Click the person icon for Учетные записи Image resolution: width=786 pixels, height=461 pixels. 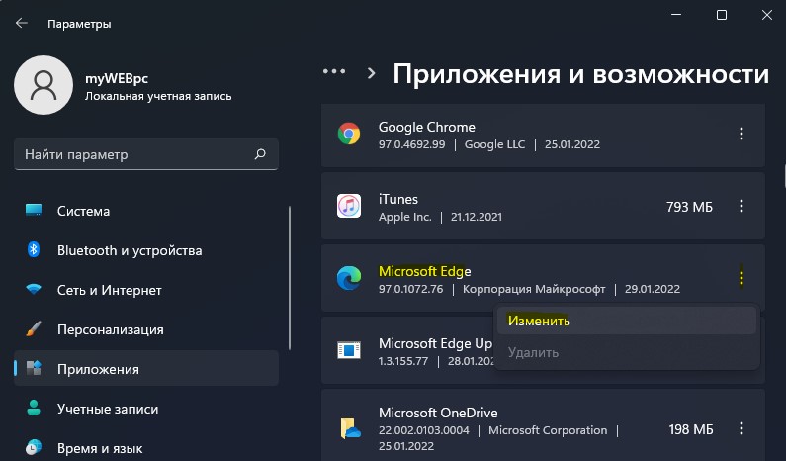pyautogui.click(x=34, y=408)
